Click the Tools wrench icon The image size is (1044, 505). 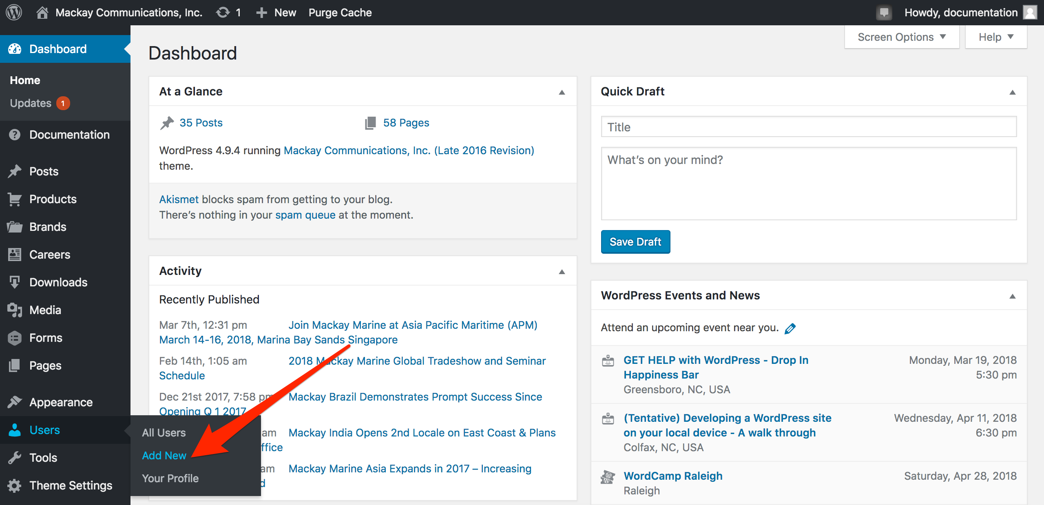15,458
